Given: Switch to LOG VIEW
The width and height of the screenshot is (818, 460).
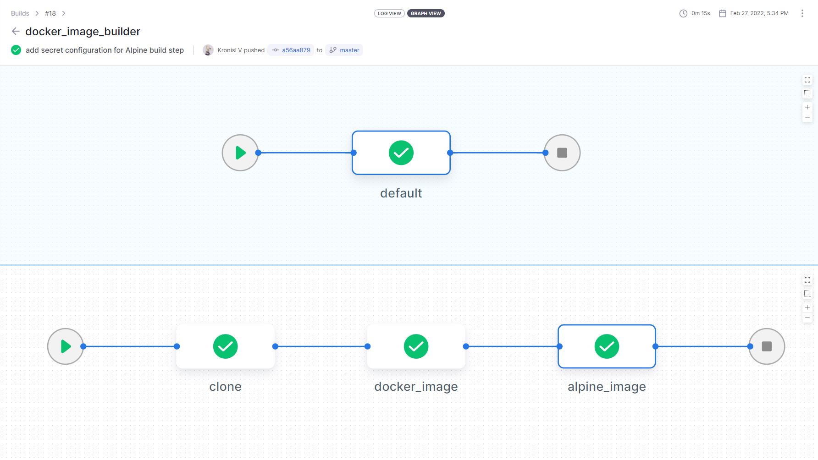Looking at the screenshot, I should pyautogui.click(x=389, y=13).
